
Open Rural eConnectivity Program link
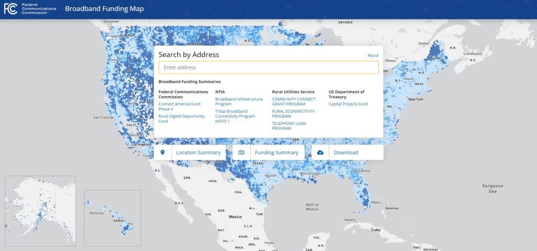point(293,113)
